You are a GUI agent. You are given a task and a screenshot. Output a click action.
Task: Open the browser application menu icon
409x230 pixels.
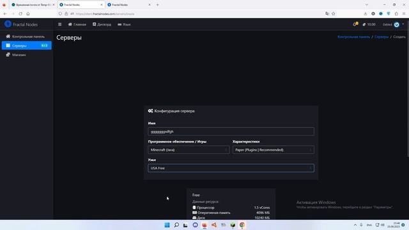(404, 13)
